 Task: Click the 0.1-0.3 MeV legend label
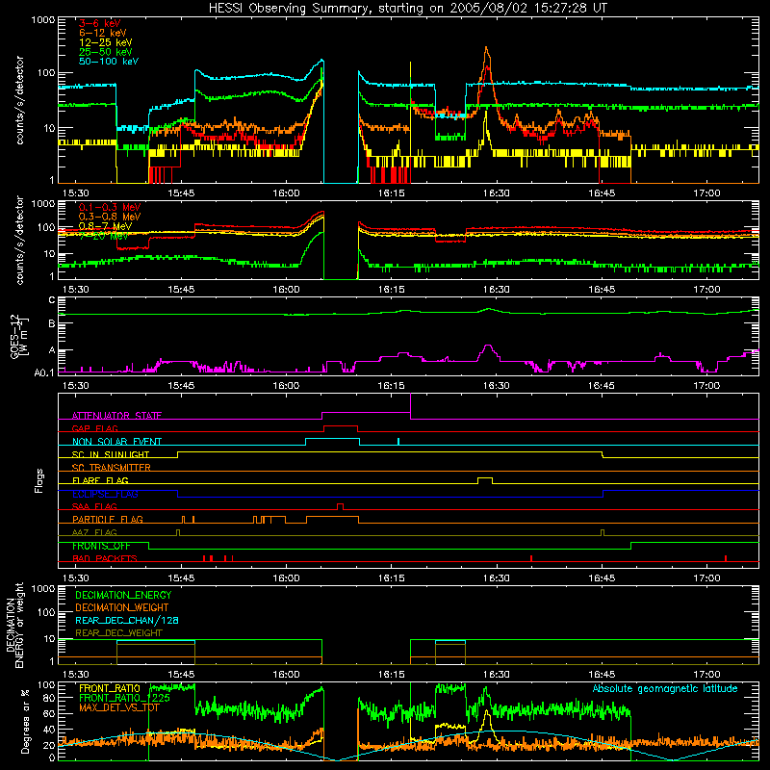pos(110,207)
